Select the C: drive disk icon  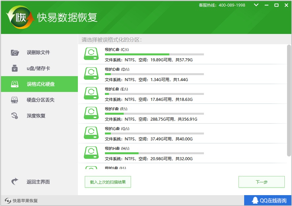pyautogui.click(x=91, y=54)
